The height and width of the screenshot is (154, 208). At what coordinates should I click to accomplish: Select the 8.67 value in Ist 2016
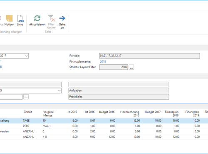93,120
